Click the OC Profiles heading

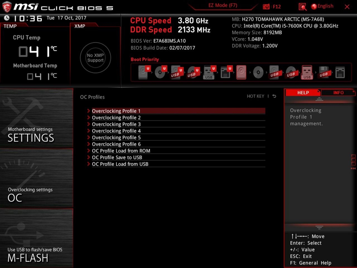tap(92, 97)
